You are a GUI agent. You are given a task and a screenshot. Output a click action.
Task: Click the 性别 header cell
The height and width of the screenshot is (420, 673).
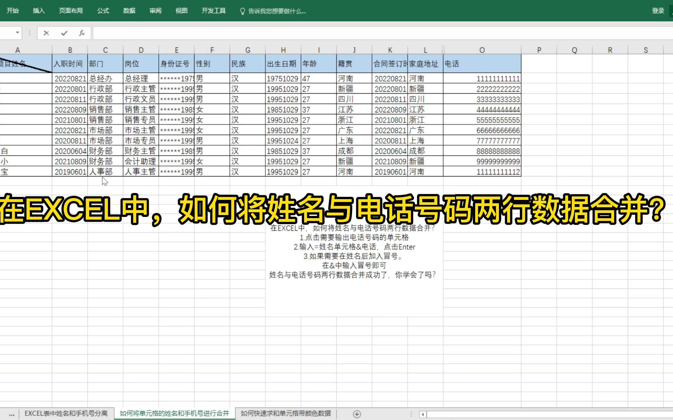tap(212, 63)
